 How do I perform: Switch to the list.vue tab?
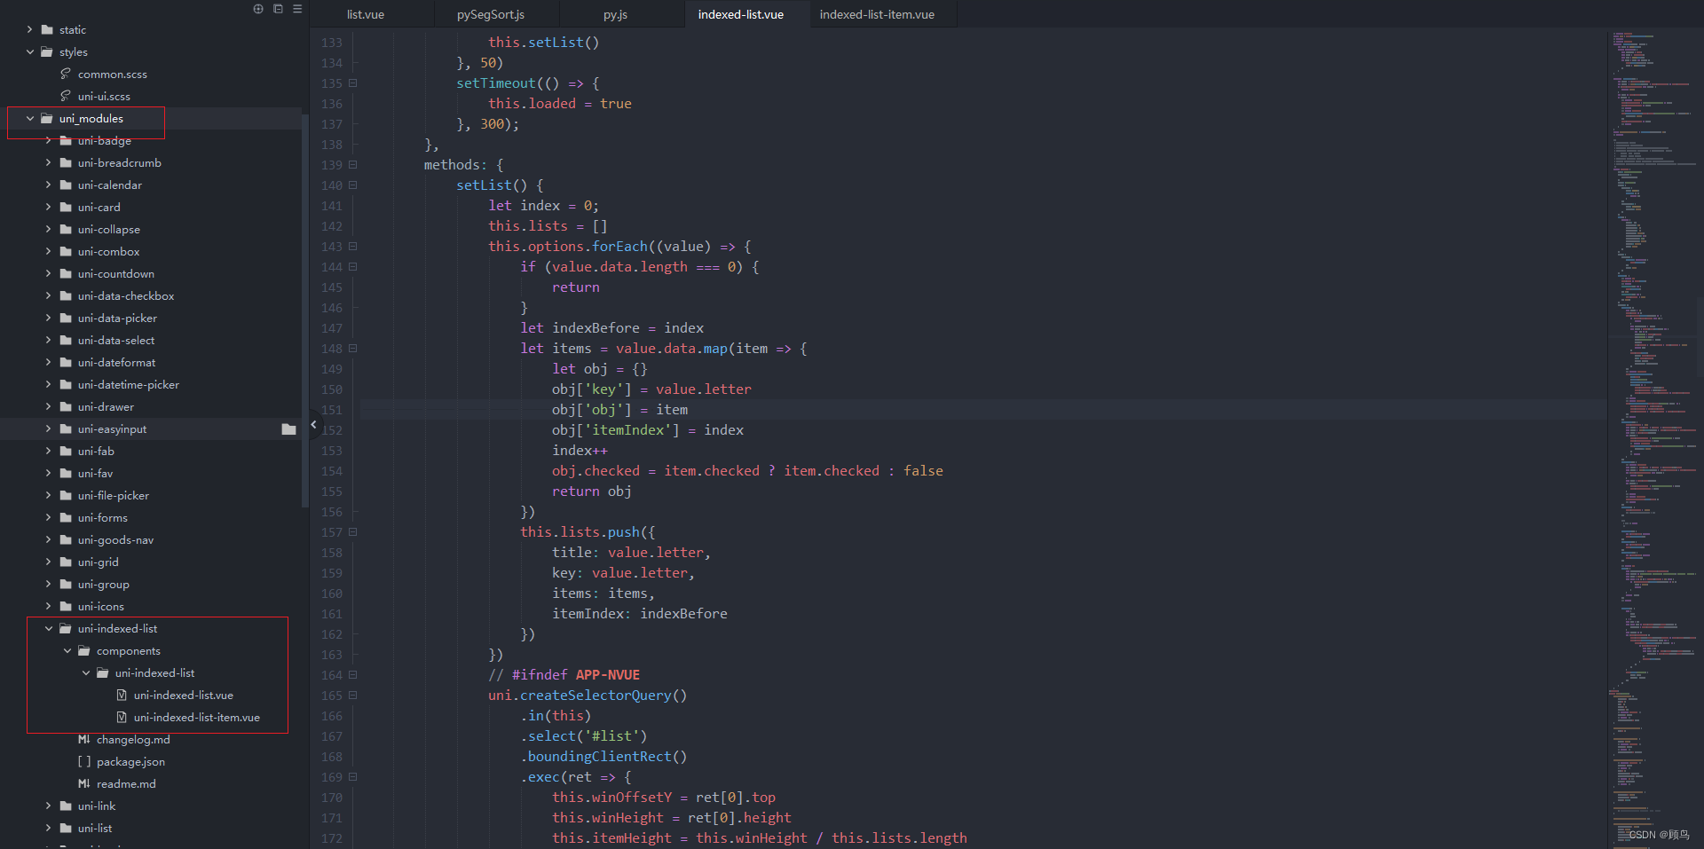[366, 14]
